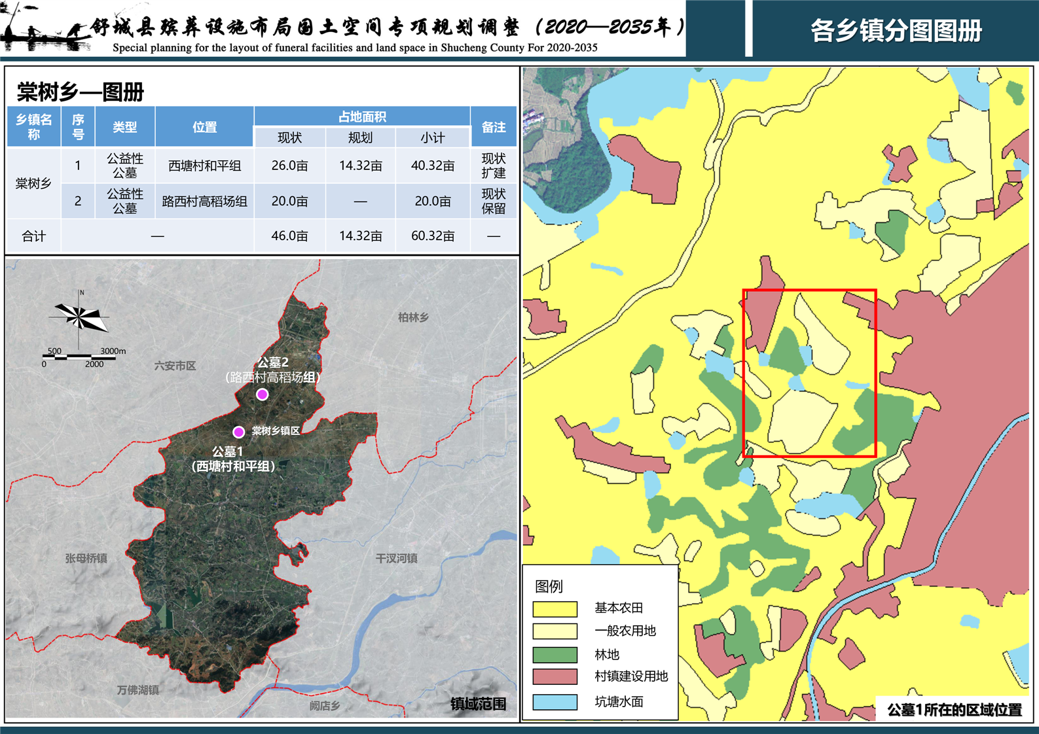Select the magenta marker below 公墓2 label
This screenshot has height=734, width=1039.
tap(262, 394)
